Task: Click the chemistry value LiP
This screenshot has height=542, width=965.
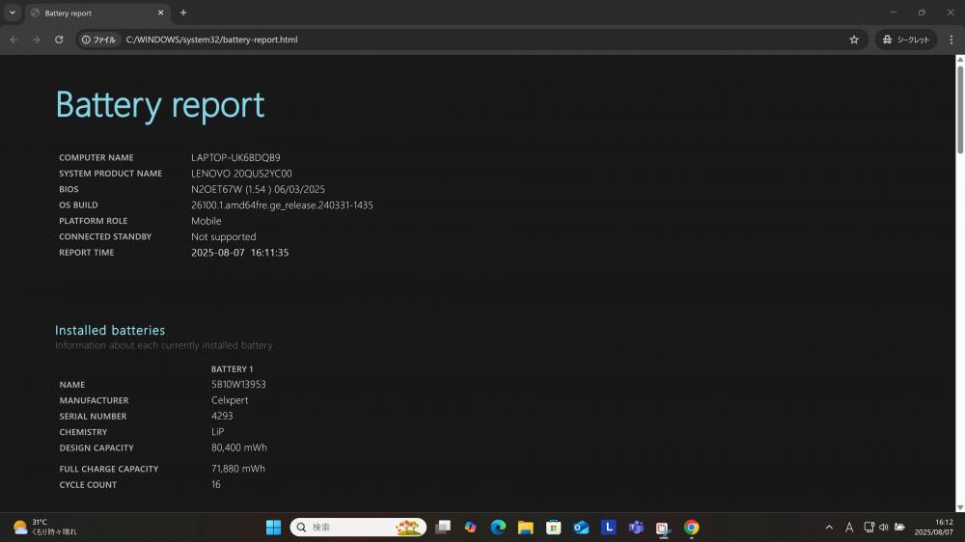Action: [218, 432]
